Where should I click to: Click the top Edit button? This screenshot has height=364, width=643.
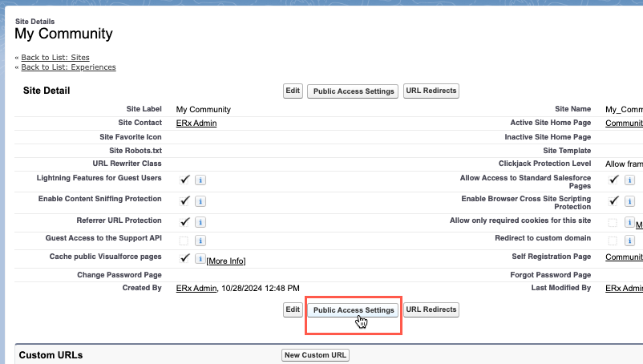293,91
